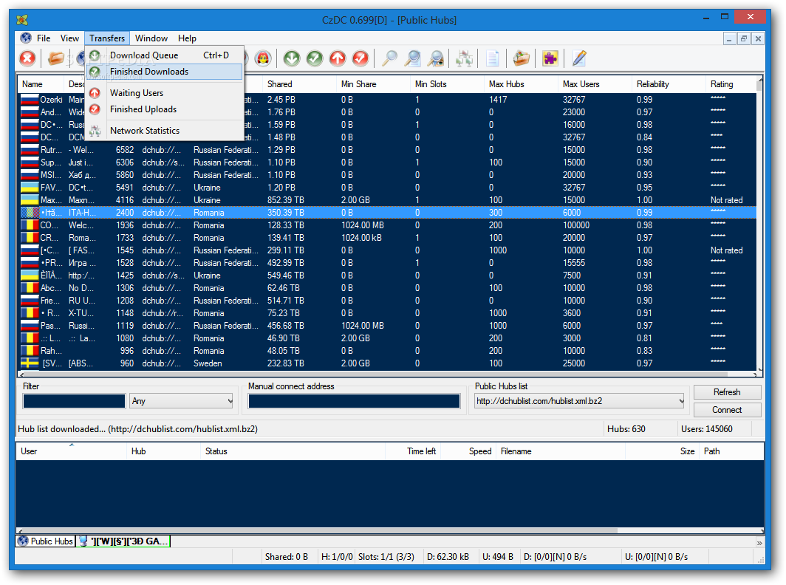Select the Romania hub with 350.39 TB shared
This screenshot has width=786, height=585.
coord(387,213)
